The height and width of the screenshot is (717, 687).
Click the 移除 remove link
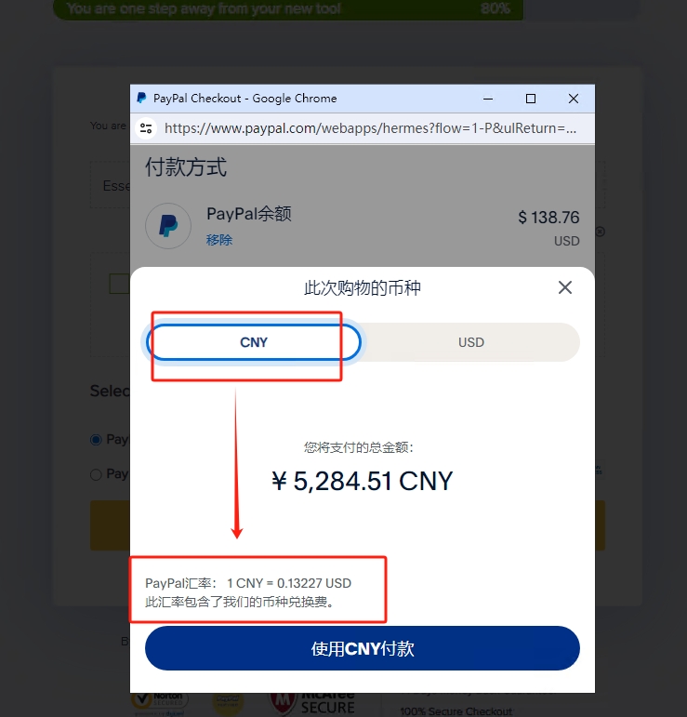point(219,240)
